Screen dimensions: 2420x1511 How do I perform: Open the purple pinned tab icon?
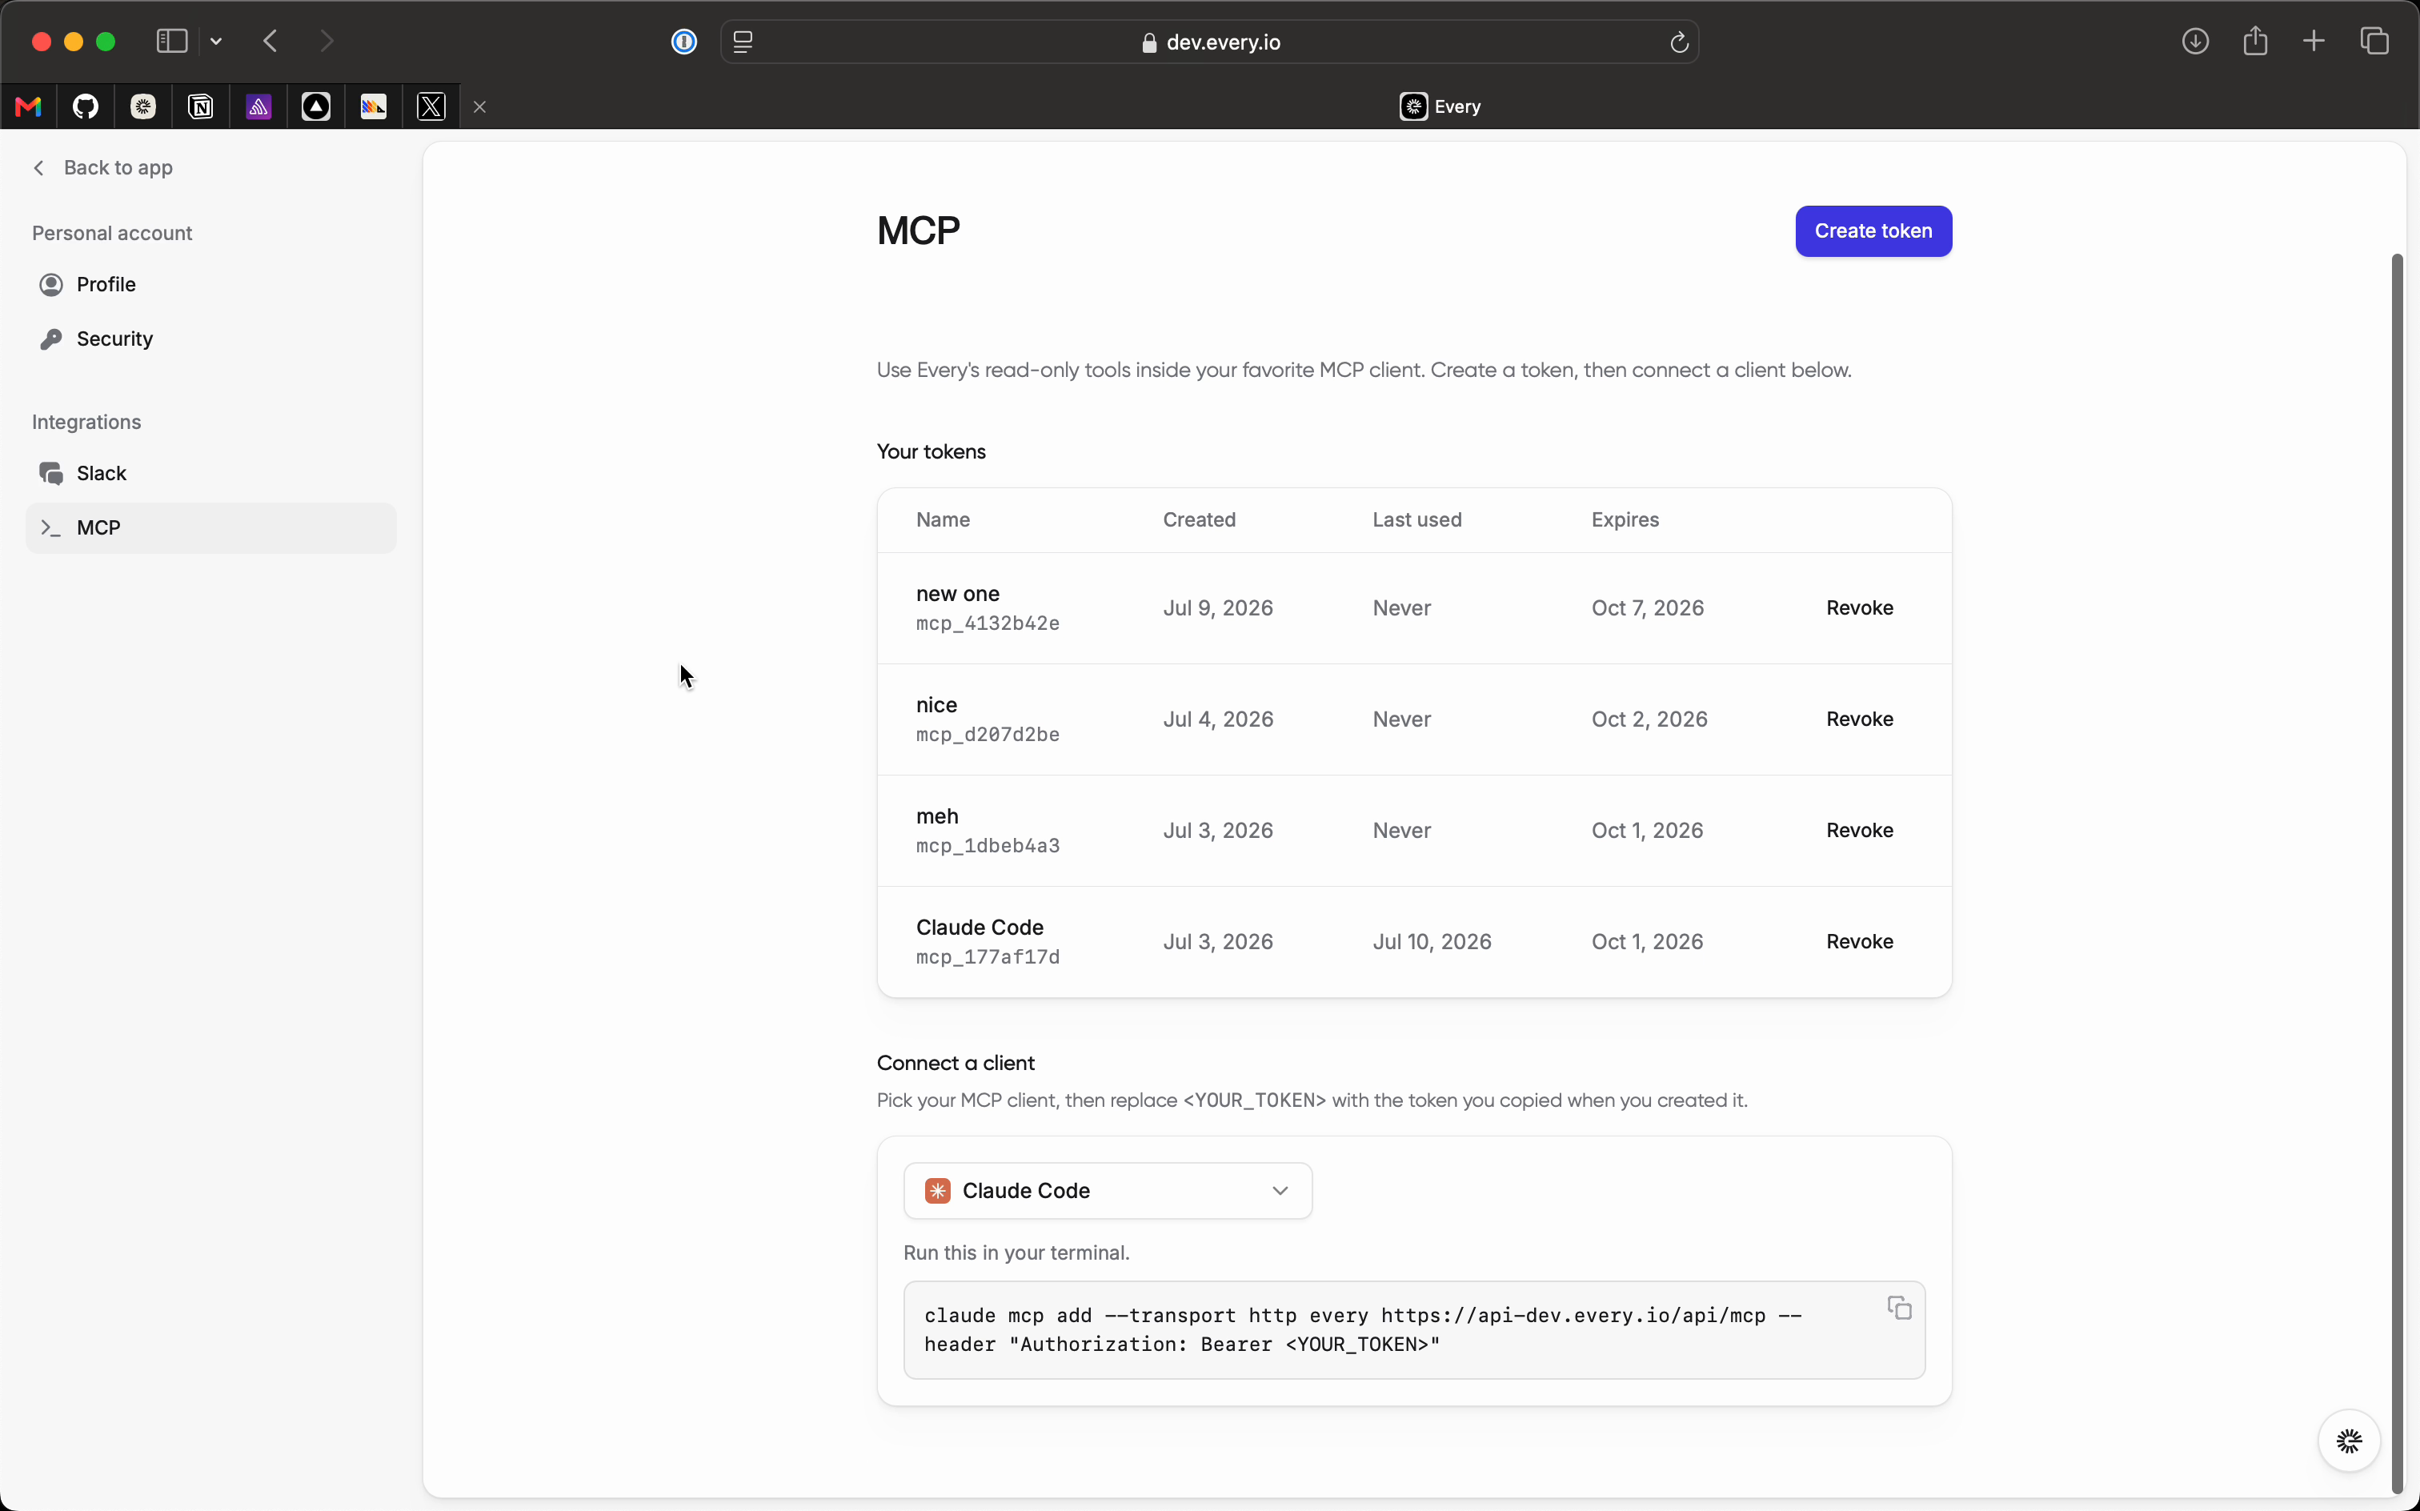[x=258, y=107]
